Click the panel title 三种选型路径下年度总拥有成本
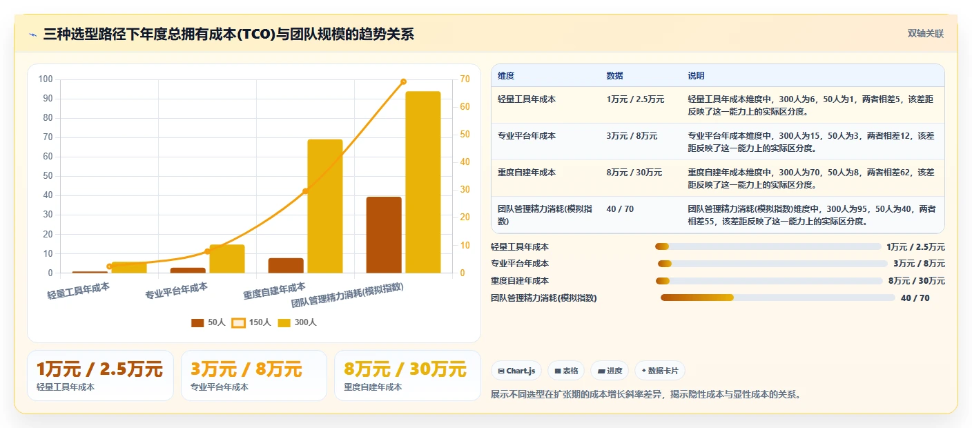 click(x=229, y=34)
